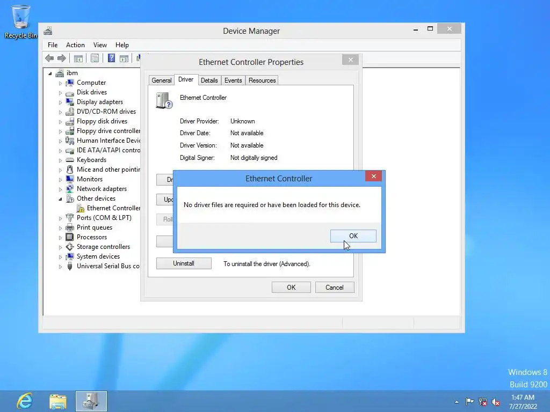Screen dimensions: 550x412
Task: Click Cancel in Ethernet Controller Properties
Action: click(x=335, y=288)
